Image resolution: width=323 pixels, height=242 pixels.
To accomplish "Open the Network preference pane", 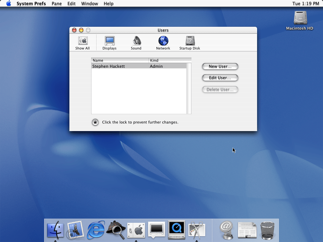I will pos(163,43).
